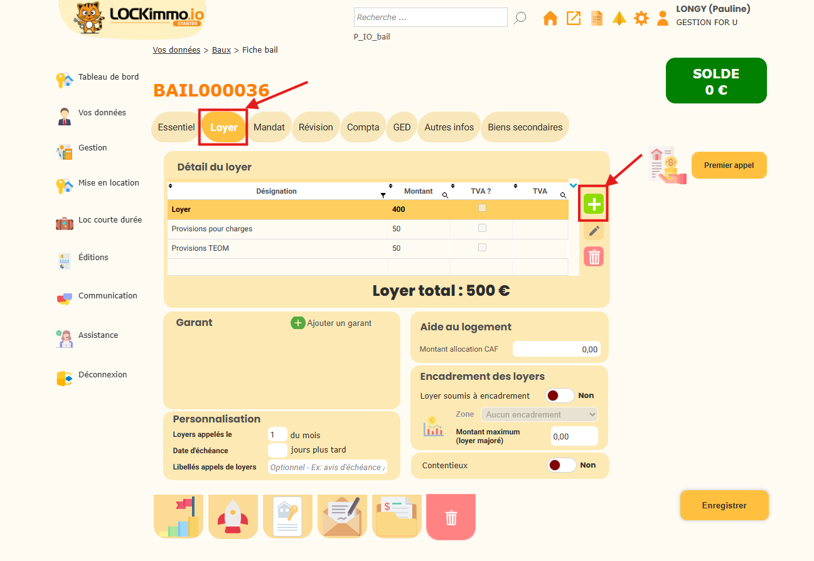814x561 pixels.
Task: Click the envelope with pen icon
Action: [342, 516]
